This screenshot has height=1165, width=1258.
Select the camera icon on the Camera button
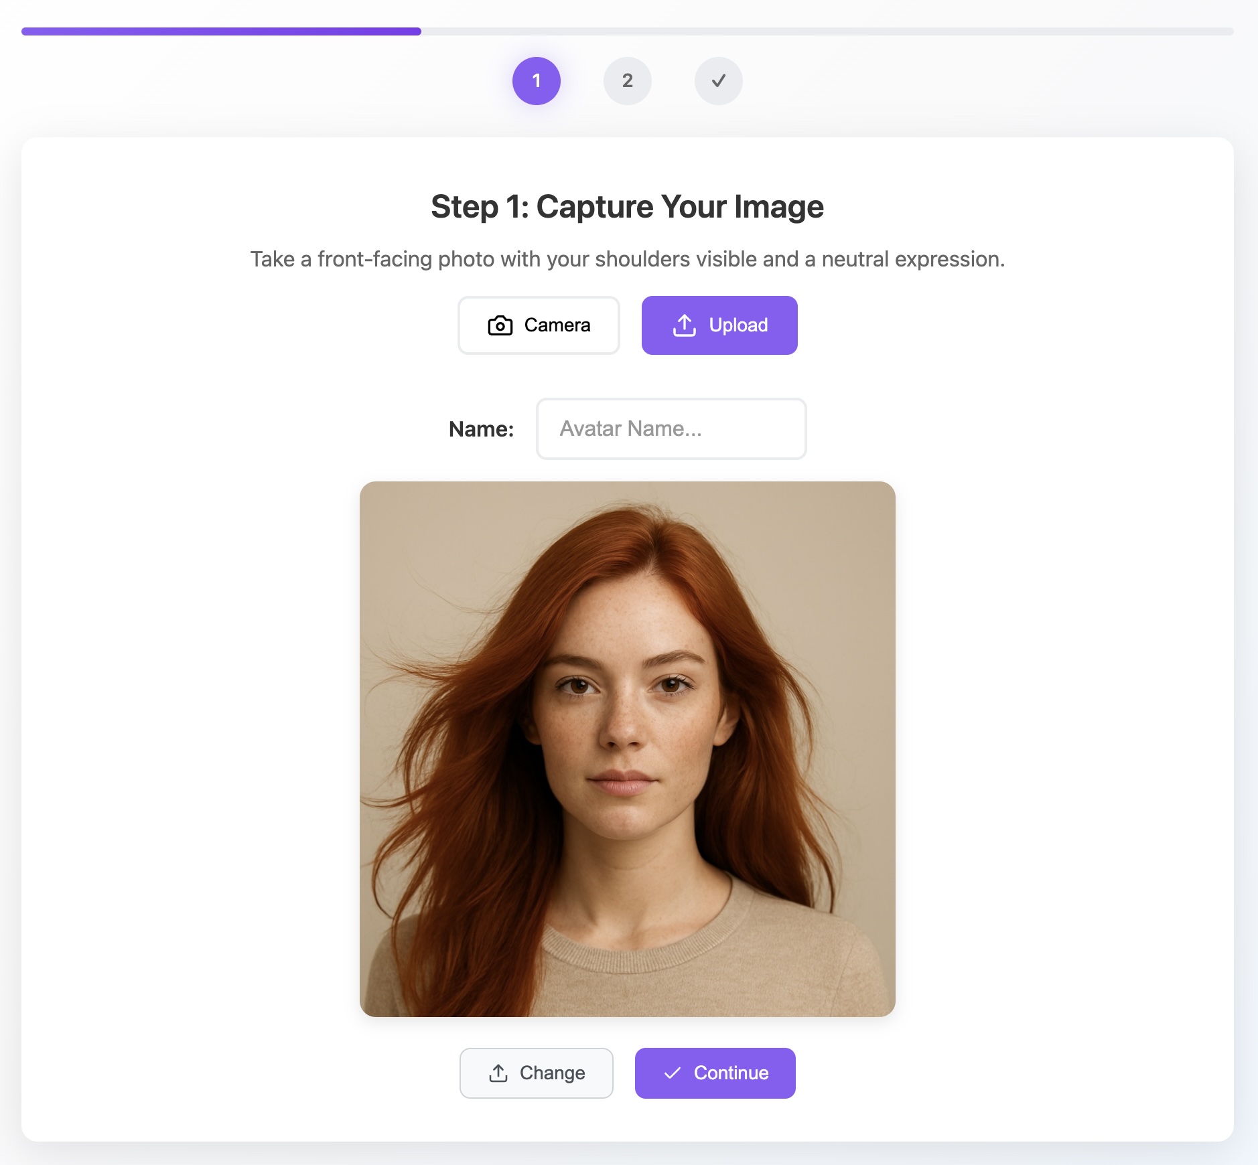coord(500,325)
